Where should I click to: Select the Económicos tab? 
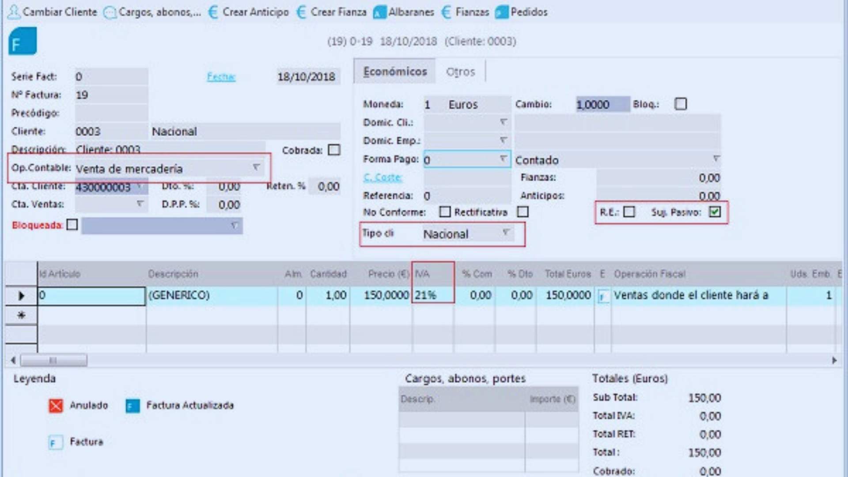pos(394,71)
